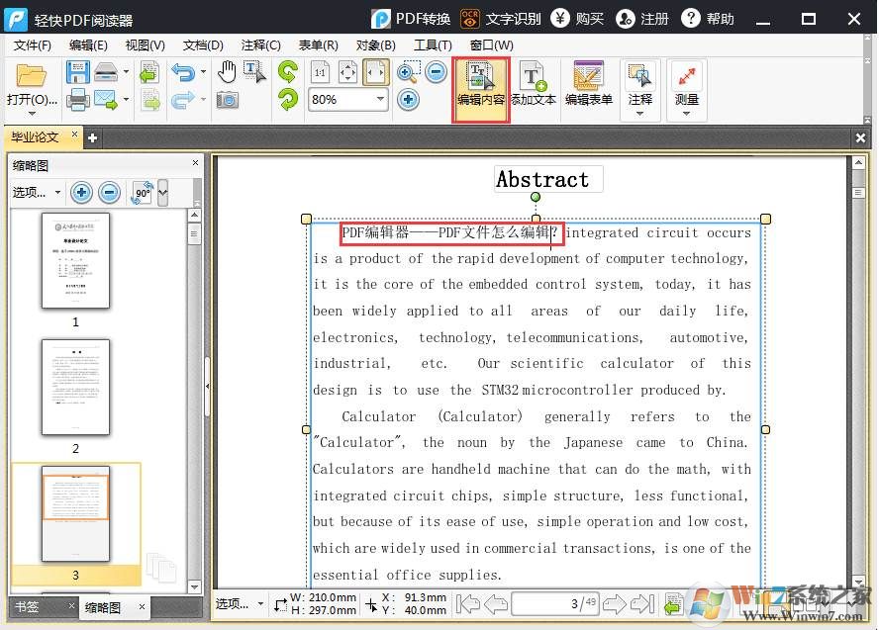Toggle the Edit Content tool
This screenshot has width=879, height=630.
[481, 86]
